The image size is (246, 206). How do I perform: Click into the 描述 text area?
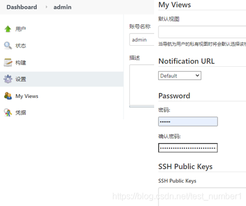click(x=142, y=85)
